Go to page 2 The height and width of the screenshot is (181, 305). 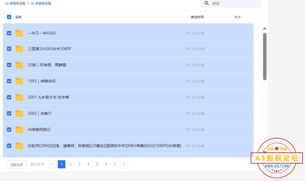(x=70, y=164)
